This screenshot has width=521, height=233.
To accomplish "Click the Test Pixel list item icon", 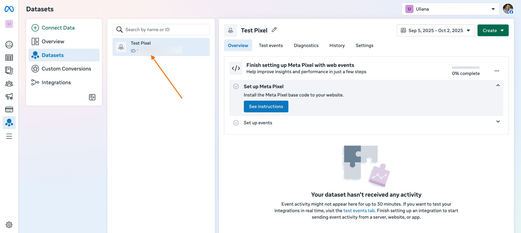I will (121, 47).
